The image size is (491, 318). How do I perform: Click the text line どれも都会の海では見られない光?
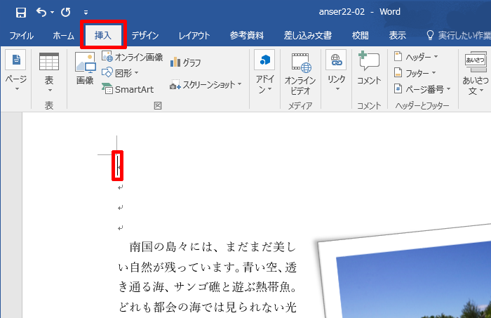pos(208,307)
